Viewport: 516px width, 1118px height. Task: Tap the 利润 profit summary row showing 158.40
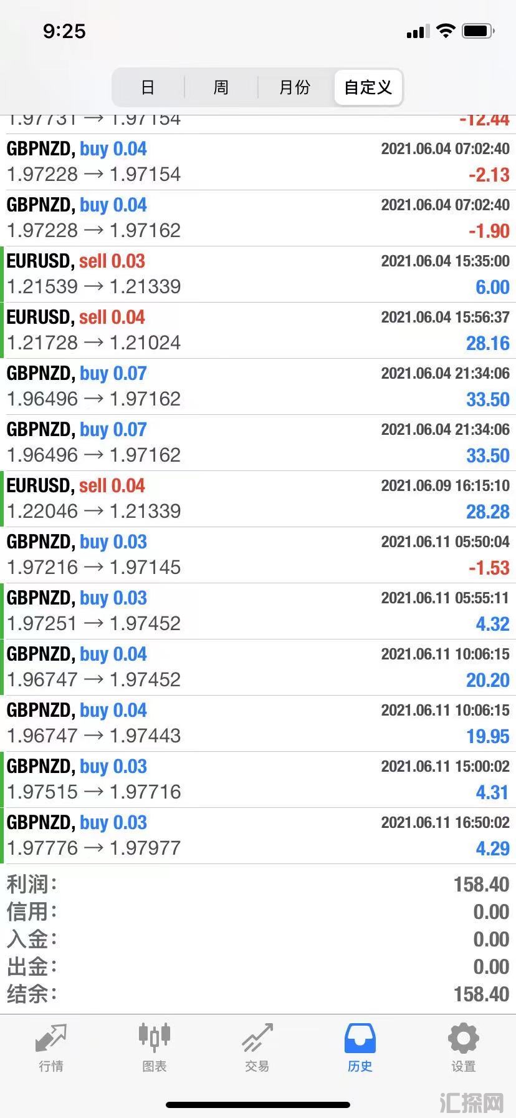point(258,884)
